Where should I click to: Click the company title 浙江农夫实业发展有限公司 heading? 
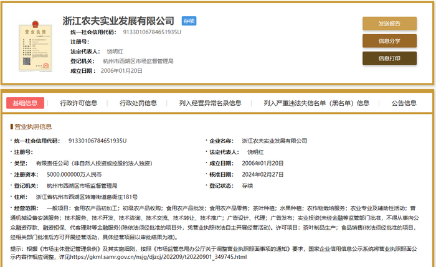118,21
